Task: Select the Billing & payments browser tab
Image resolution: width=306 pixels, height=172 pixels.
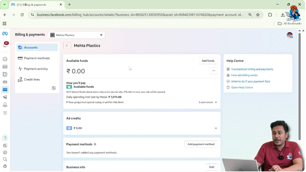Action: pos(37,5)
